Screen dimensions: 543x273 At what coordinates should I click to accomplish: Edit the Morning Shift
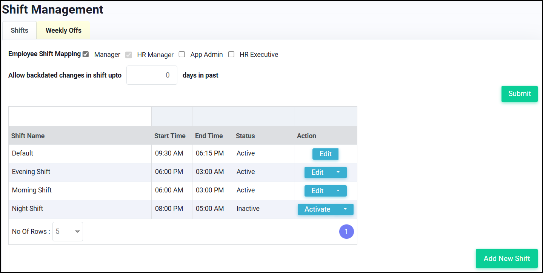pos(317,191)
